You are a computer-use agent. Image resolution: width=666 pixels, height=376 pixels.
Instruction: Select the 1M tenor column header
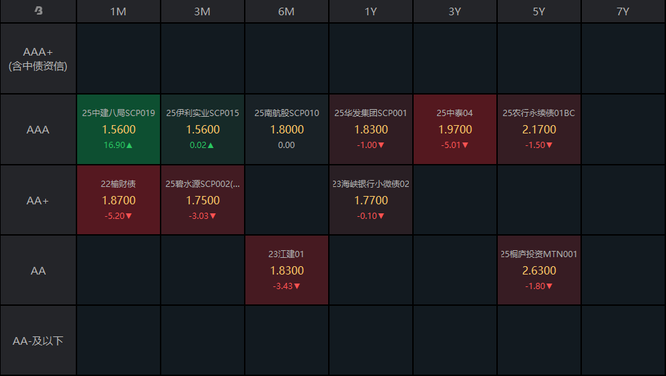(x=118, y=12)
